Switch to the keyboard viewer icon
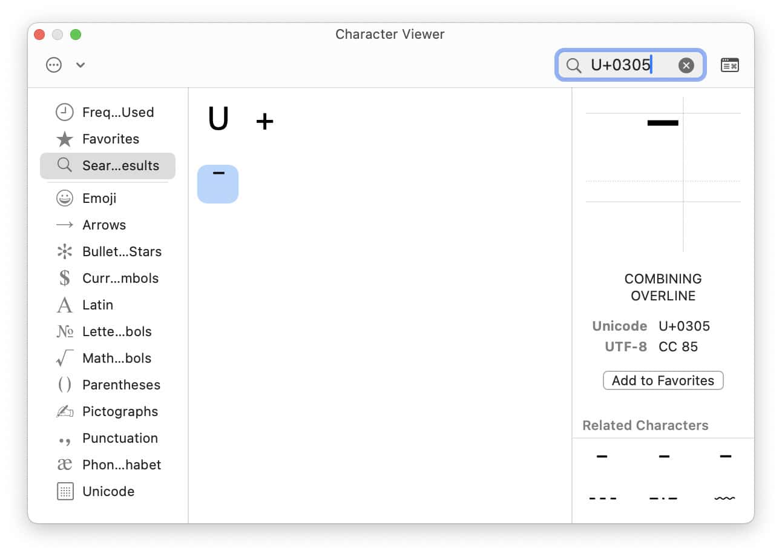The height and width of the screenshot is (556, 782). [x=730, y=65]
